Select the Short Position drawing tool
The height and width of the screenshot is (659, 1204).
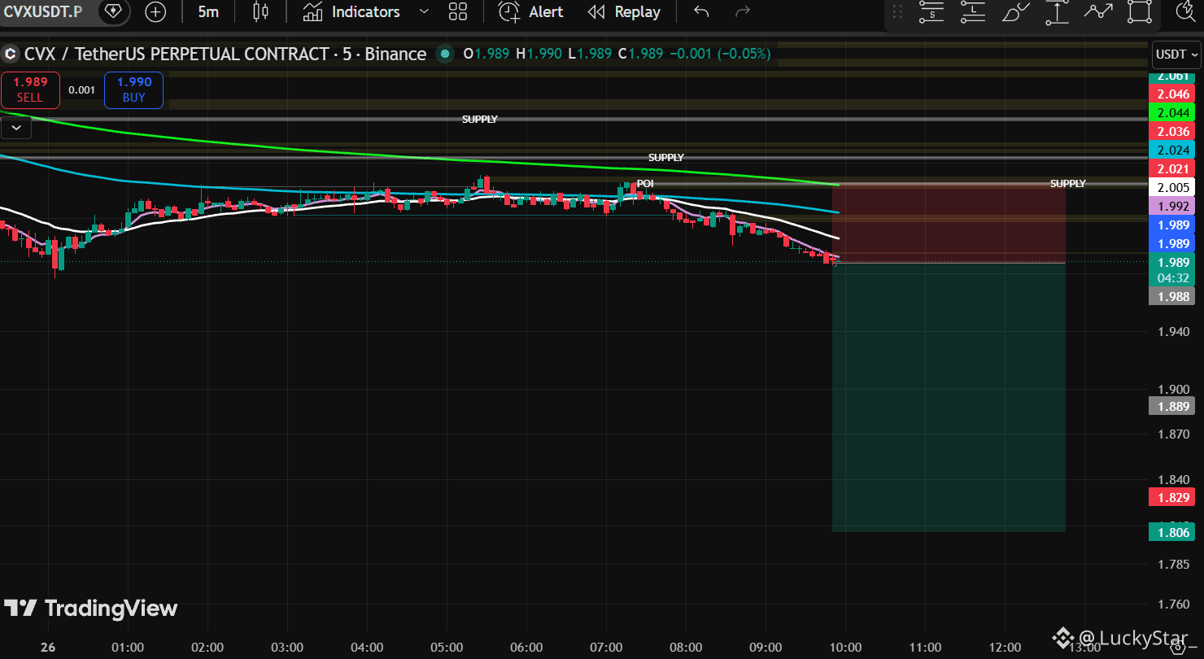[x=931, y=11]
